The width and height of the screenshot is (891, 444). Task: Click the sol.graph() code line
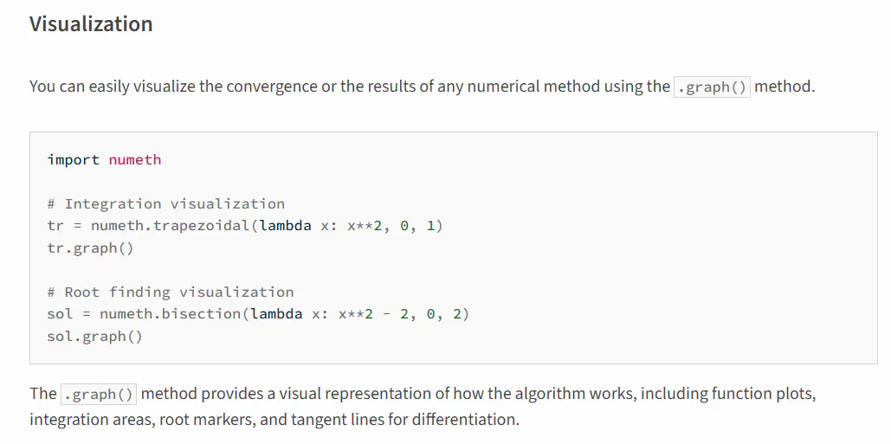click(95, 336)
